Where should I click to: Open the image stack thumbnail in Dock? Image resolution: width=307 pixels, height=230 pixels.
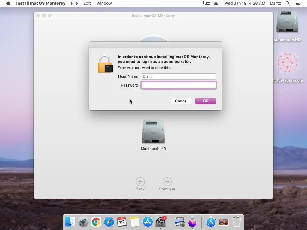(x=224, y=222)
